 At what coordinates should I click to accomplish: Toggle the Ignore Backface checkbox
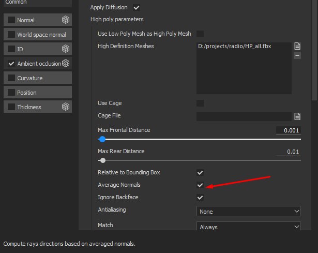tap(200, 198)
